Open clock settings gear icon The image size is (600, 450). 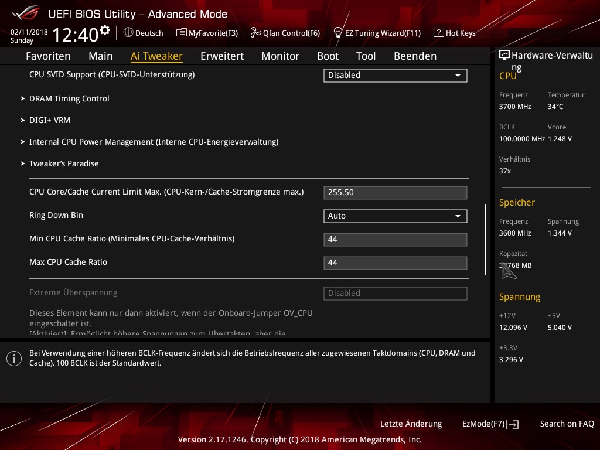[x=105, y=30]
